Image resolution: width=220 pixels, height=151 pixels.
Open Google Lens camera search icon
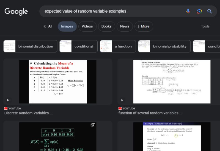199,11
